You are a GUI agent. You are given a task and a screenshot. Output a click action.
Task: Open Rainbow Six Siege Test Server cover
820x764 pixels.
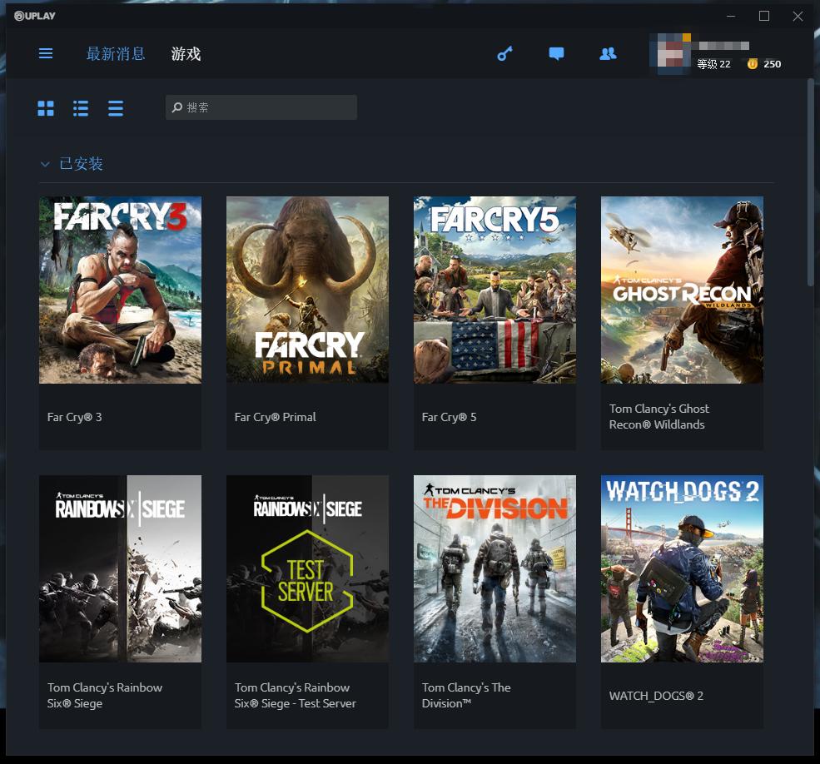point(307,568)
